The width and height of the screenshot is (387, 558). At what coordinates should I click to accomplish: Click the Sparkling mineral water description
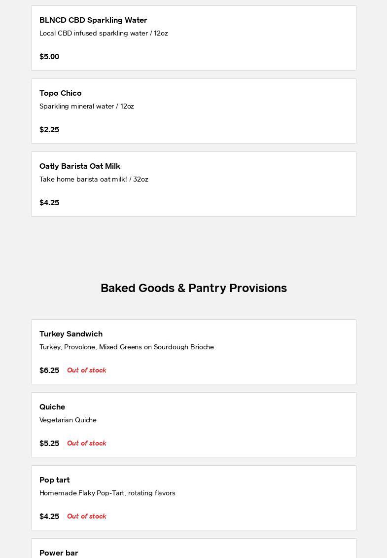click(87, 106)
